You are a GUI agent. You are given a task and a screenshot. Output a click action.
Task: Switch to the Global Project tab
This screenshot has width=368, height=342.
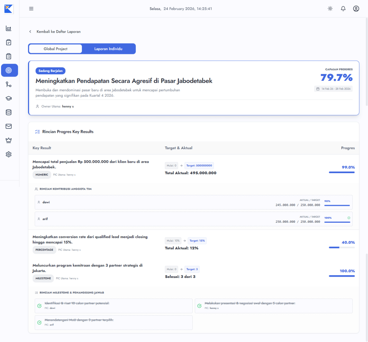(x=55, y=49)
